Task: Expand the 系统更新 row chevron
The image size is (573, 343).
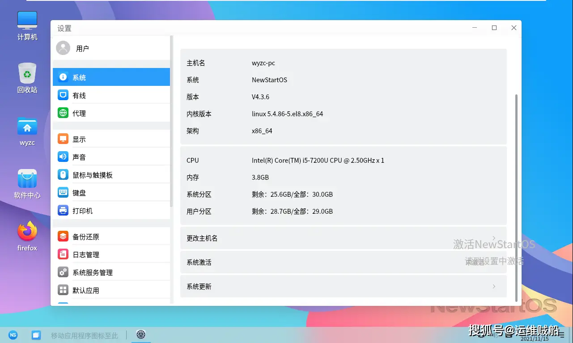Action: [x=494, y=286]
